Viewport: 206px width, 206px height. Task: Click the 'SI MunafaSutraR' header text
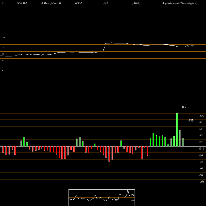[51, 3]
